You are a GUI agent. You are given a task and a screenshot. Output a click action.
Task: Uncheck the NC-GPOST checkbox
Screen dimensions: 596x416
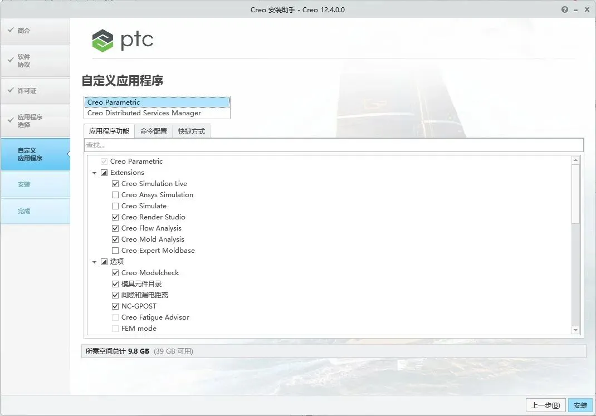tap(115, 306)
